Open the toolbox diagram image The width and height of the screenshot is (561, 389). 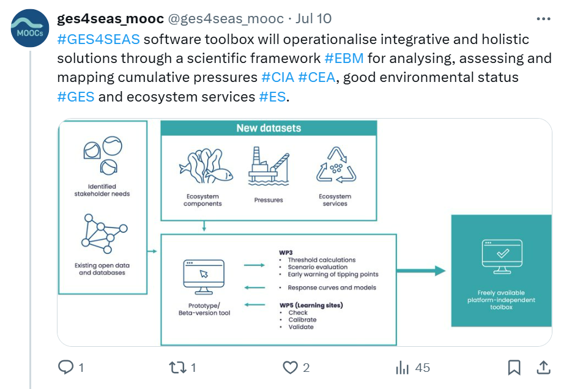point(305,232)
